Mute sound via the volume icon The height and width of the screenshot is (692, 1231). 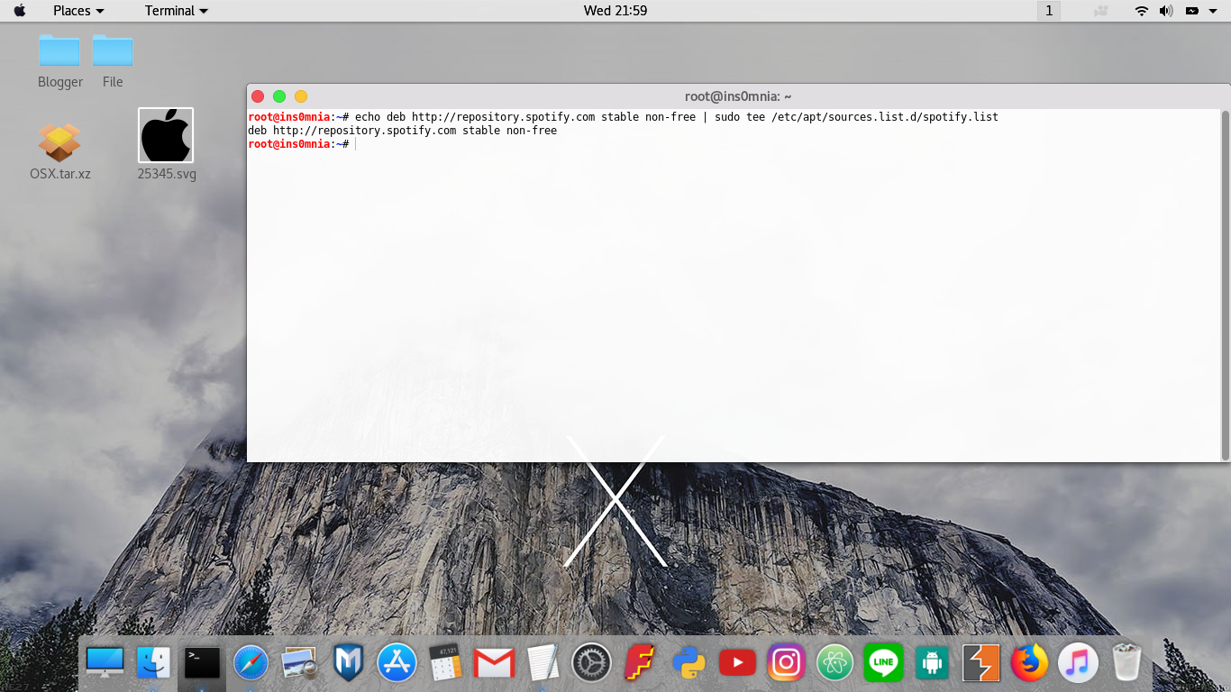(1165, 11)
